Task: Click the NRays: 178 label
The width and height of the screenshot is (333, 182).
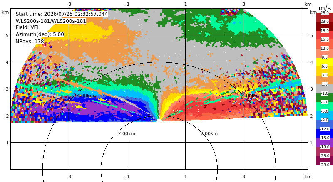Action: (30, 42)
